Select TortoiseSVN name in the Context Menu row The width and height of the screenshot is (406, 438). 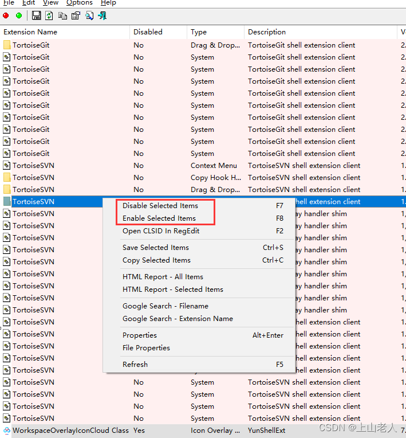click(x=33, y=165)
